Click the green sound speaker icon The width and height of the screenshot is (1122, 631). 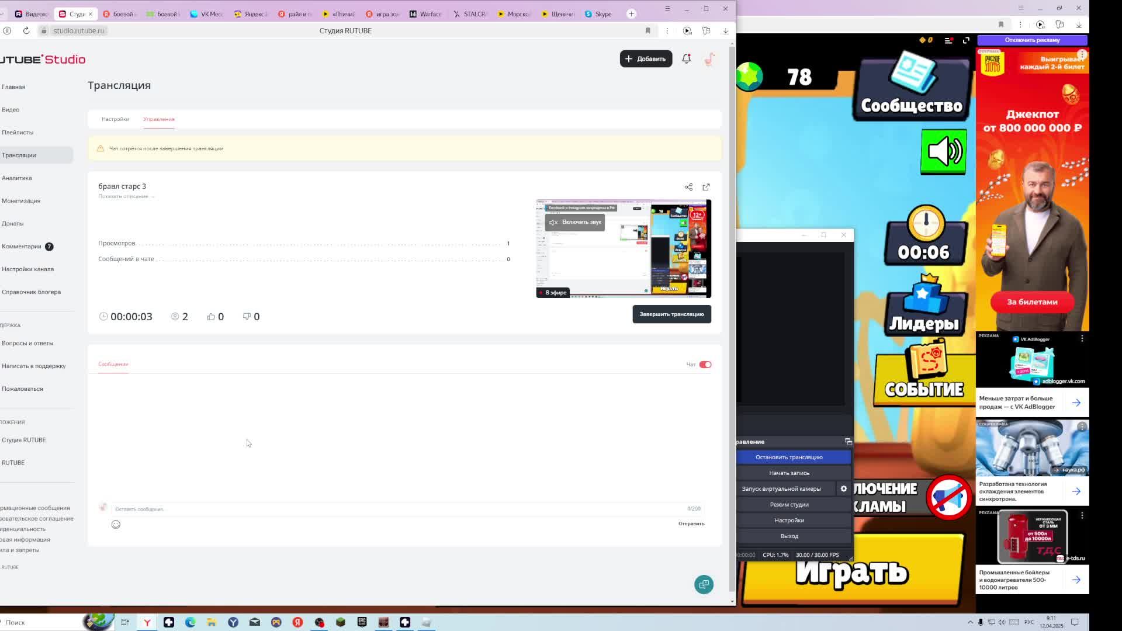(x=943, y=152)
